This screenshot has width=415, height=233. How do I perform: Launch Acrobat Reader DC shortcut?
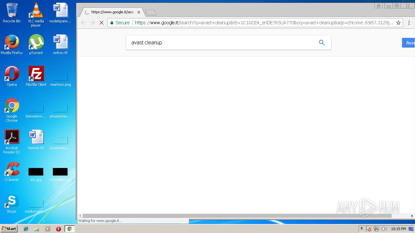(12, 142)
